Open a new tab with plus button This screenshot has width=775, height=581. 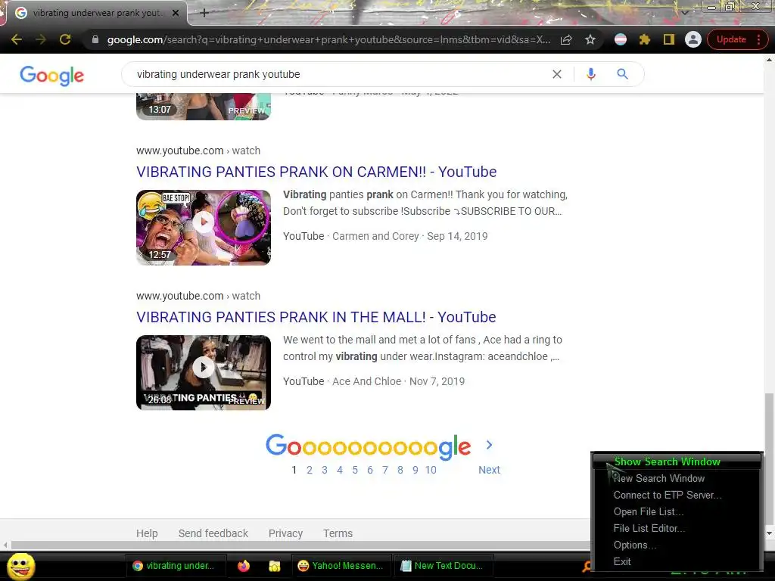pos(204,14)
